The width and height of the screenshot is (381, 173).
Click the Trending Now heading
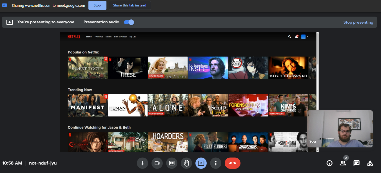[x=80, y=90]
